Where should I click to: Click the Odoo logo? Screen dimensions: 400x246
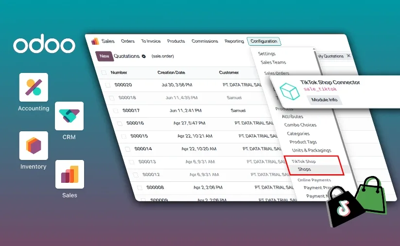click(x=44, y=44)
